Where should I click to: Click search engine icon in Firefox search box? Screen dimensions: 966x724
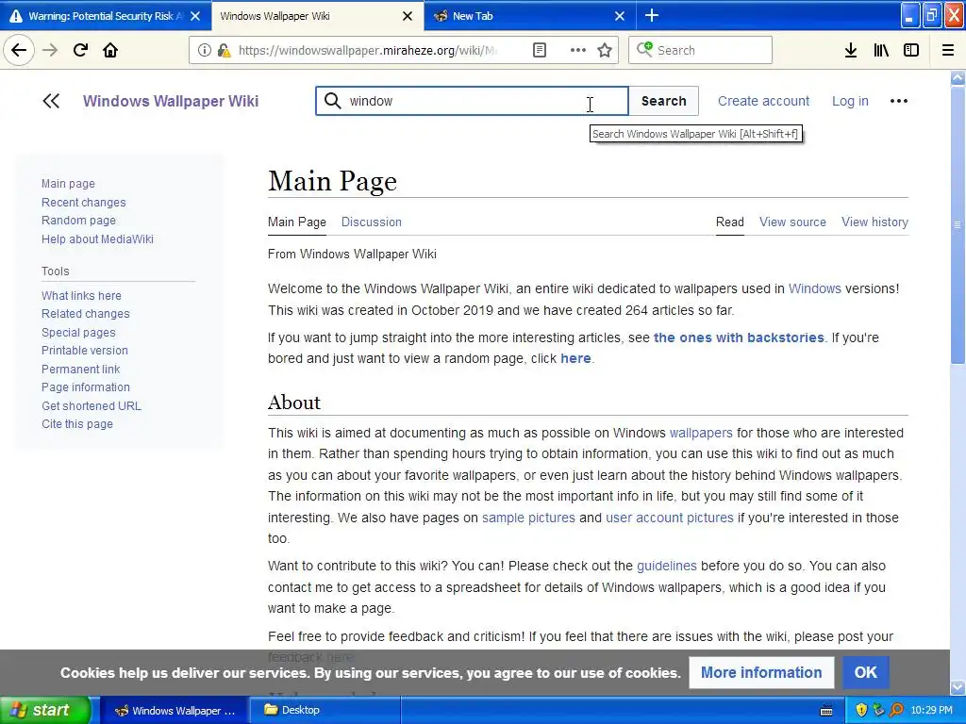coord(644,49)
